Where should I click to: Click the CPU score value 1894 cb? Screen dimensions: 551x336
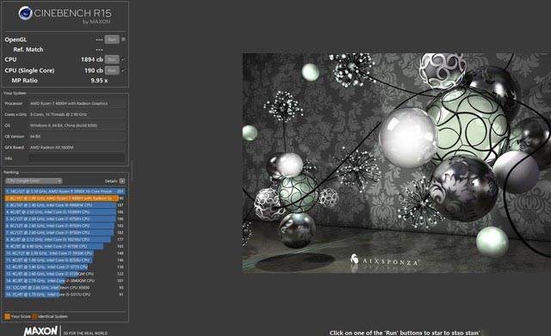(92, 59)
